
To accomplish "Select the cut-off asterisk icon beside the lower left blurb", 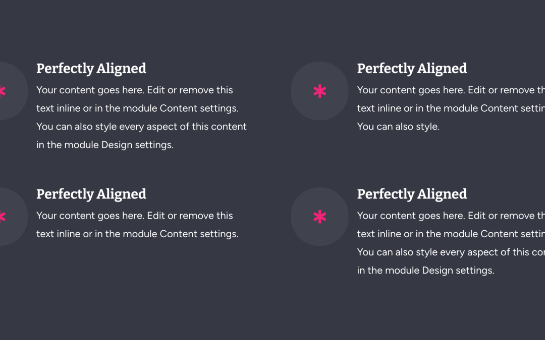I will click(3, 217).
